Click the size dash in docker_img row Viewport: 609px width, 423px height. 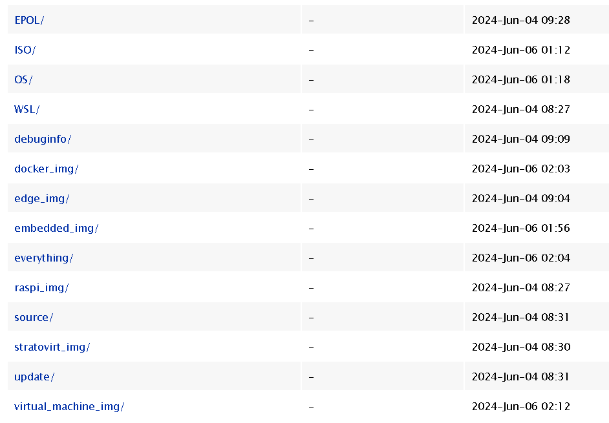(x=312, y=169)
